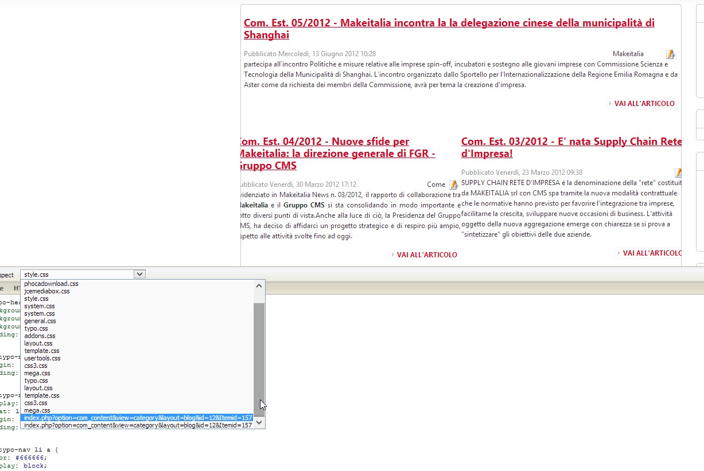704x471 pixels.
Task: Click VAI ALL'ARTICOLO under the Supply Chain Rete article
Action: click(x=652, y=253)
